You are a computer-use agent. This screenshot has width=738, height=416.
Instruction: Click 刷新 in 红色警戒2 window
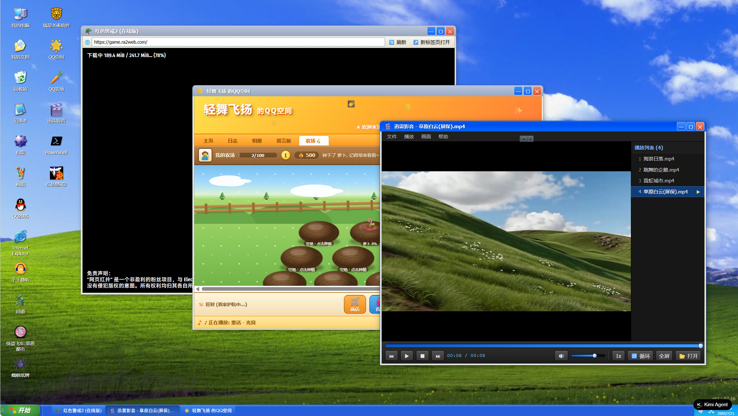(398, 42)
